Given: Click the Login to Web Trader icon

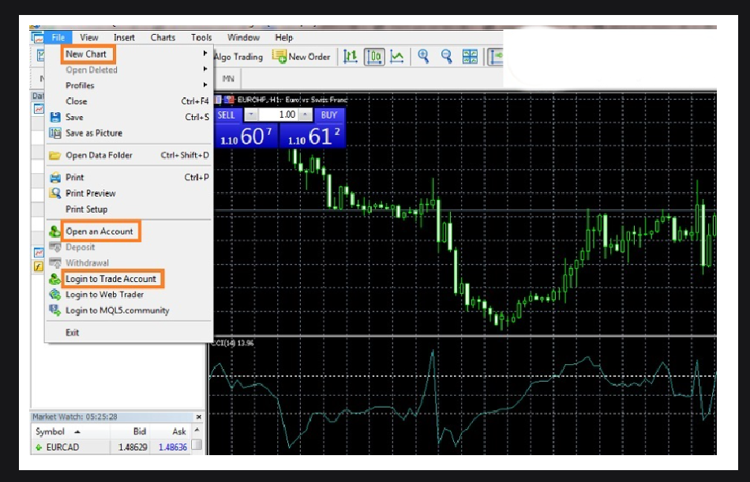Looking at the screenshot, I should (55, 295).
